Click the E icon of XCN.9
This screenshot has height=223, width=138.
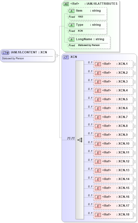click(98, 135)
